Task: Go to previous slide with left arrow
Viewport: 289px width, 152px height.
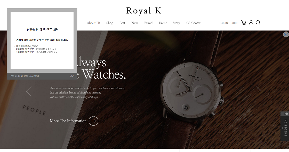Action: coord(29,91)
